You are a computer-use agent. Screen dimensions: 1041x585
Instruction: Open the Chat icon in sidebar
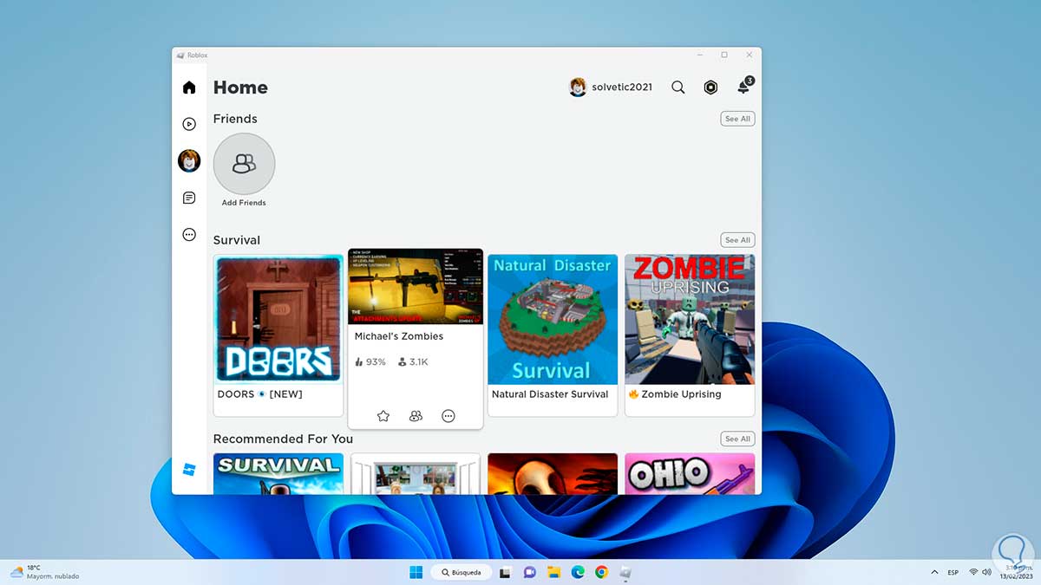(x=189, y=198)
